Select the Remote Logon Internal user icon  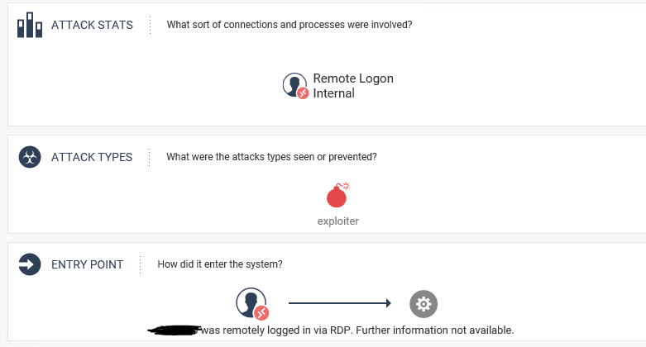click(x=295, y=86)
